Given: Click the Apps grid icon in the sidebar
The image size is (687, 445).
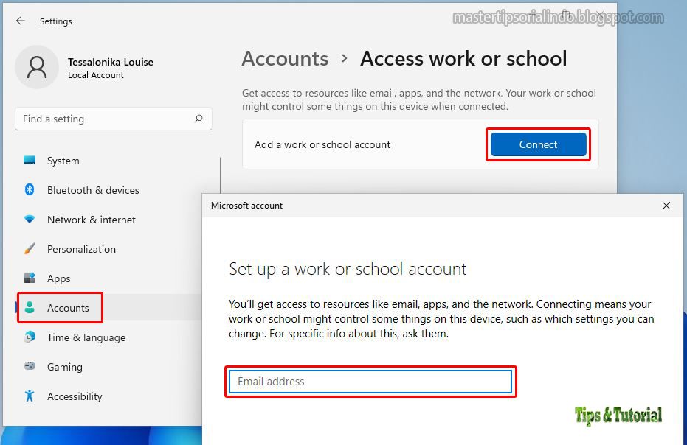Looking at the screenshot, I should point(30,278).
